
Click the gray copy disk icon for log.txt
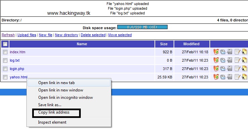[230, 60]
